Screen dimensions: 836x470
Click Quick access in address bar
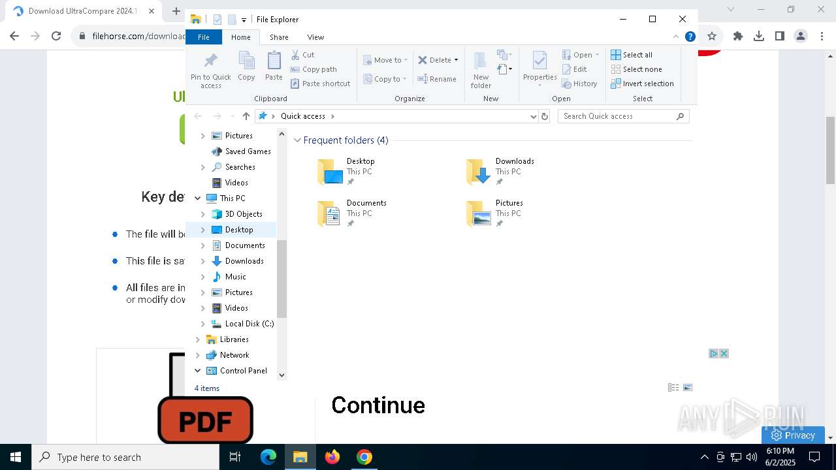coord(303,116)
